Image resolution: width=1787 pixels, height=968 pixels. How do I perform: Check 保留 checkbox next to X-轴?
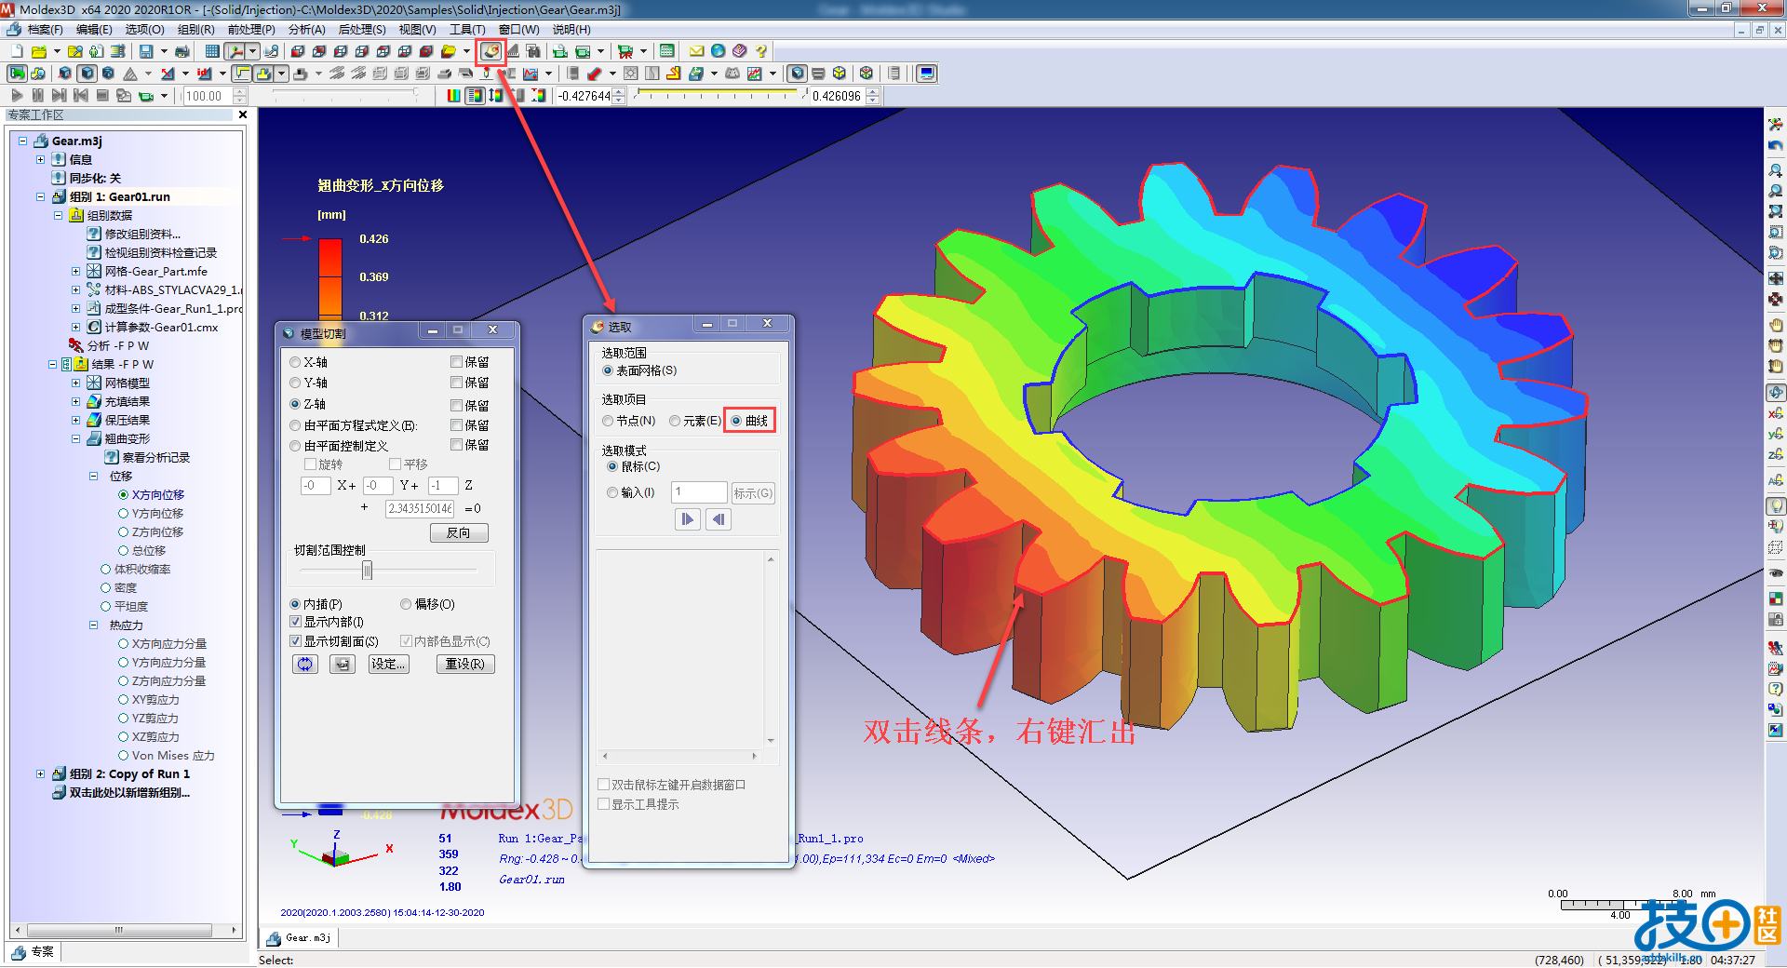pyautogui.click(x=457, y=362)
